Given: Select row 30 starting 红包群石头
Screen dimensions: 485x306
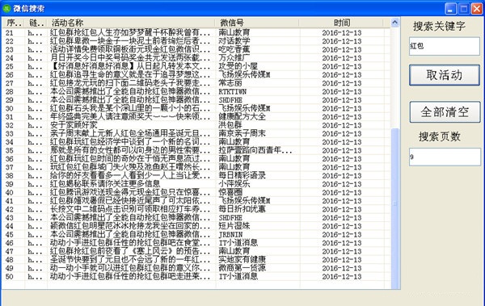Looking at the screenshot, I should [196, 108].
